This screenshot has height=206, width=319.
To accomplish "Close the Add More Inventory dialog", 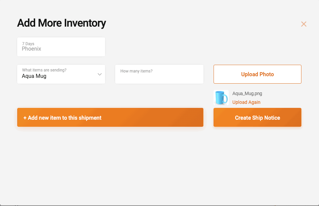I will coord(304,24).
